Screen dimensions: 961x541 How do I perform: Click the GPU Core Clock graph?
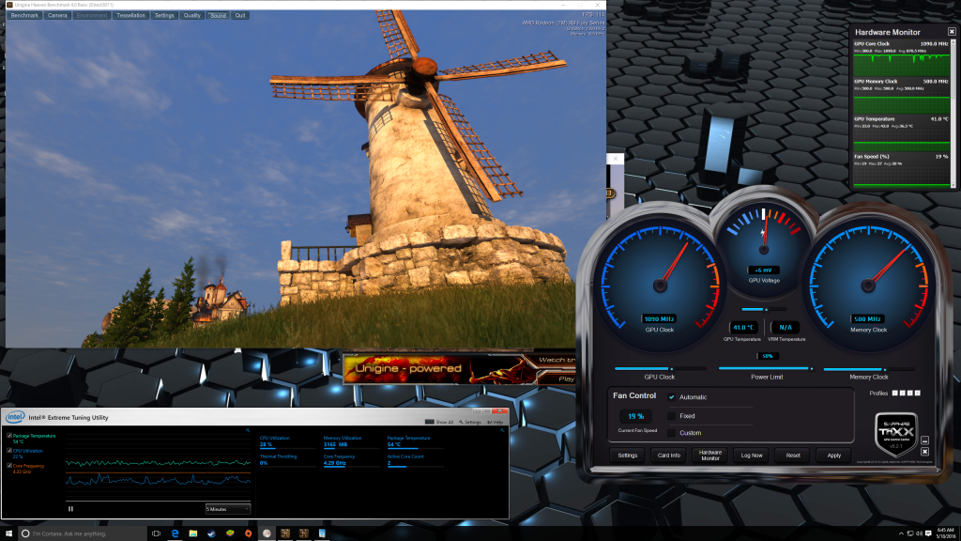point(902,65)
